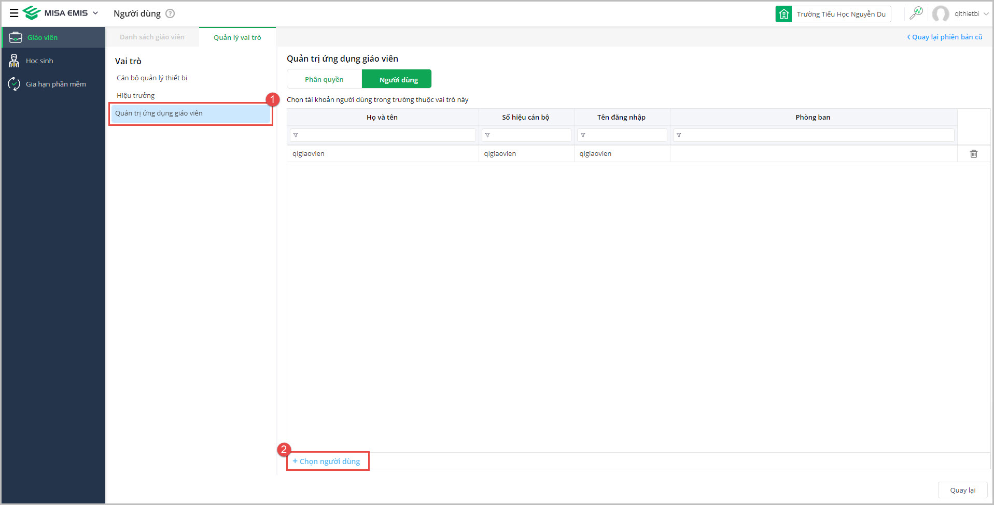
Task: Go back via Quay lại phiên bản cũ
Action: click(x=944, y=37)
